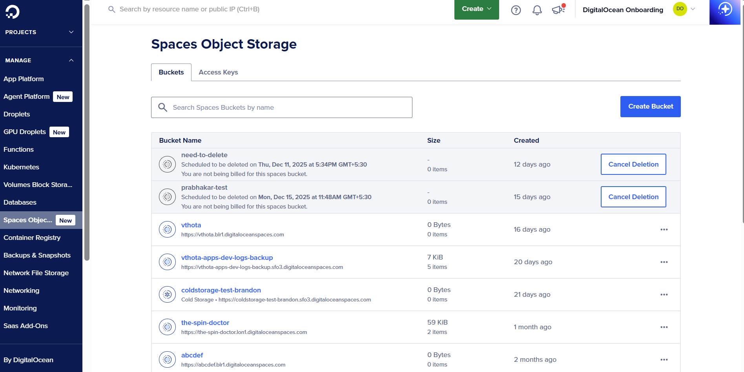Select the Buckets tab

(x=171, y=72)
